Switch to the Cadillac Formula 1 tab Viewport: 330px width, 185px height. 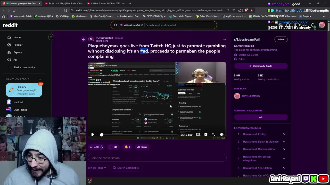point(105,3)
